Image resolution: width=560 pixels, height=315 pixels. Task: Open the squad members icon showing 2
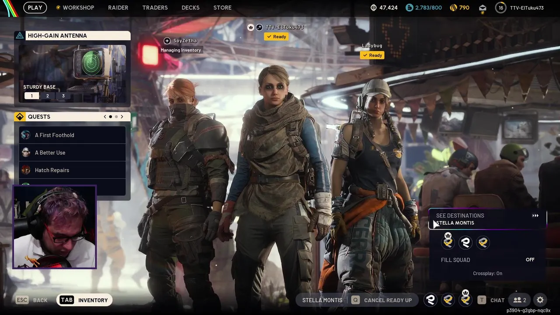[x=520, y=300]
